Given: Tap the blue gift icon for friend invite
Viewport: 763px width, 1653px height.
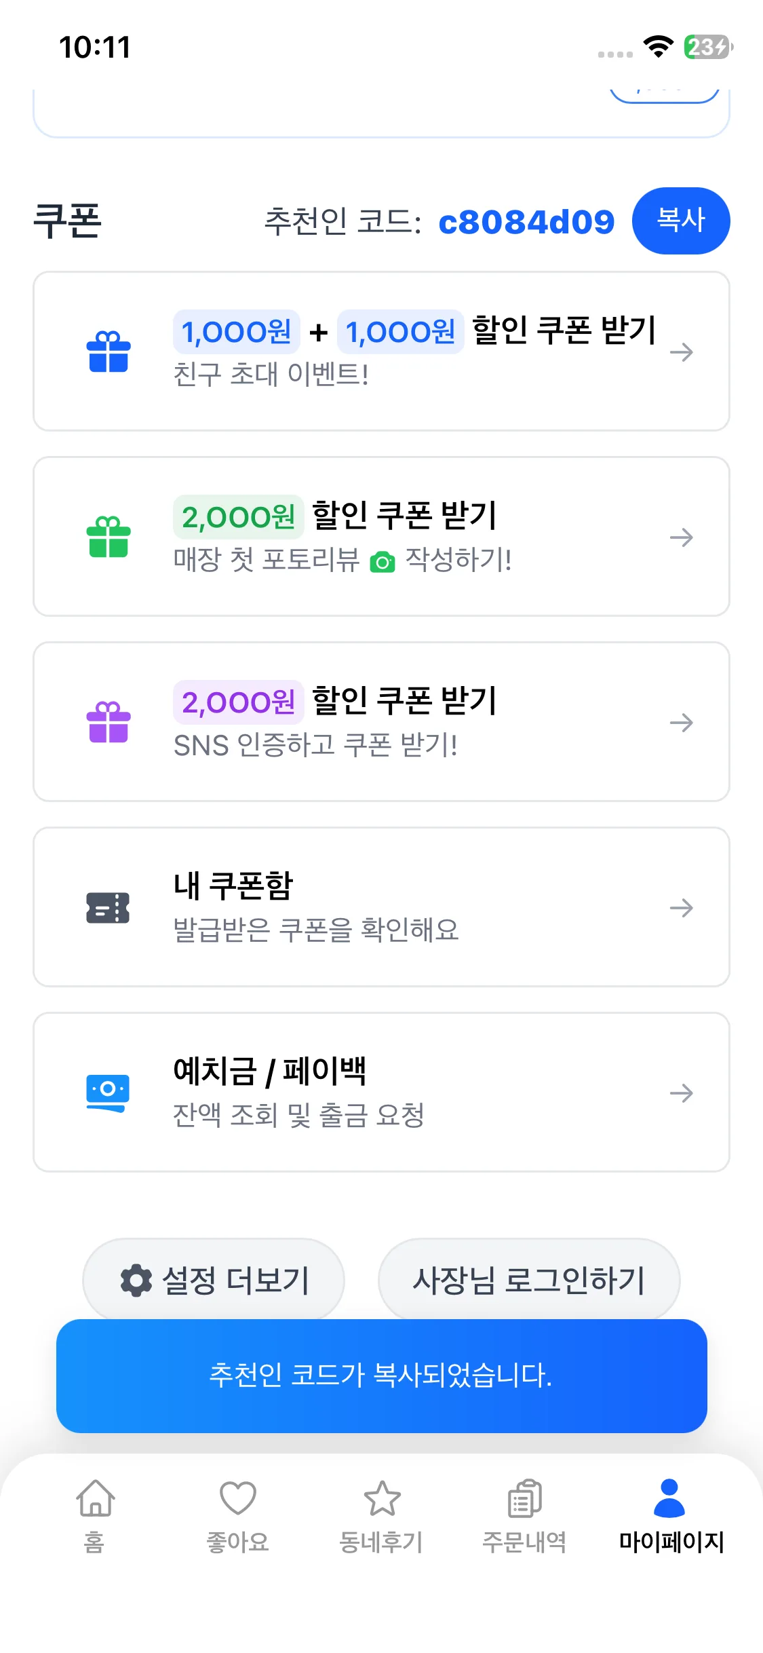Looking at the screenshot, I should point(109,351).
